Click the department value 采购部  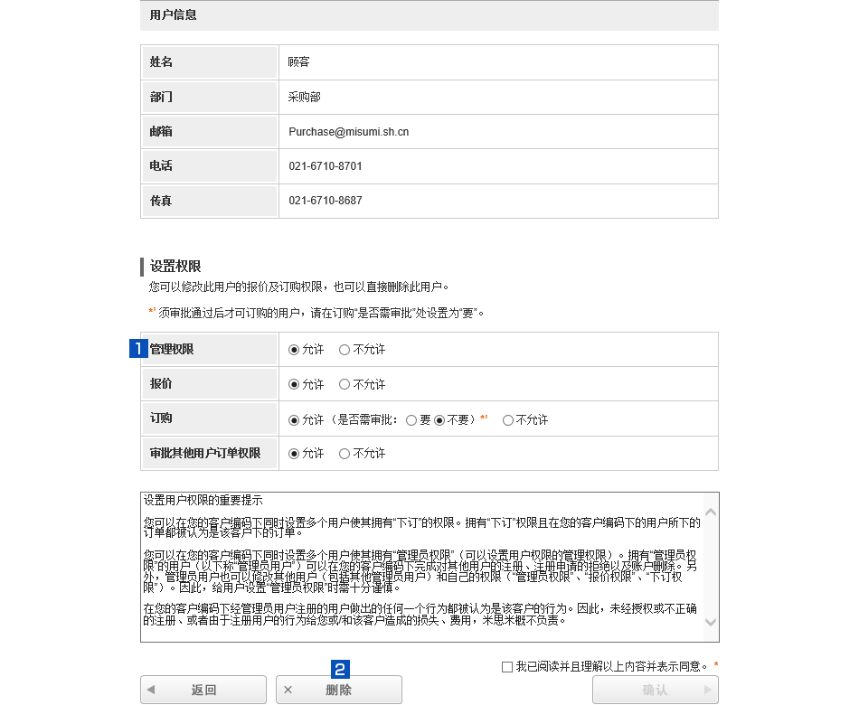(x=305, y=97)
